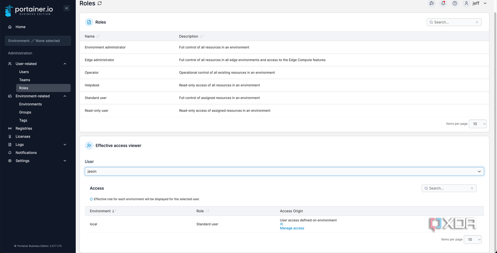The height and width of the screenshot is (253, 497).
Task: Clear the Access search with X icon
Action: tap(472, 188)
